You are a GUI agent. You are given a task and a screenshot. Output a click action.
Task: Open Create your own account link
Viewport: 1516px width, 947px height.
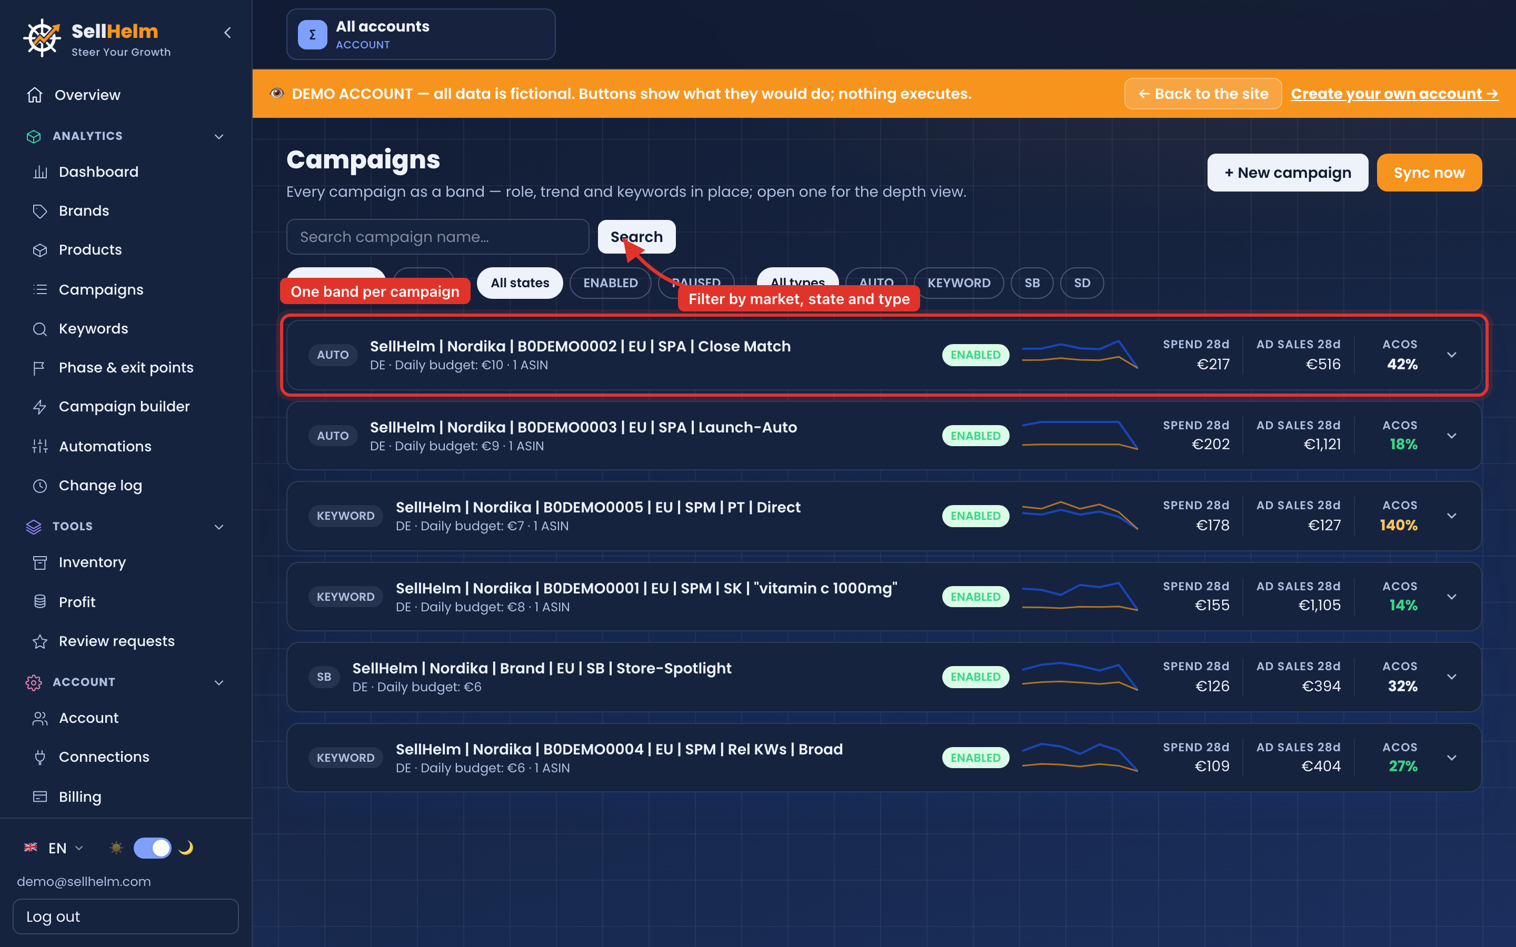pos(1394,93)
